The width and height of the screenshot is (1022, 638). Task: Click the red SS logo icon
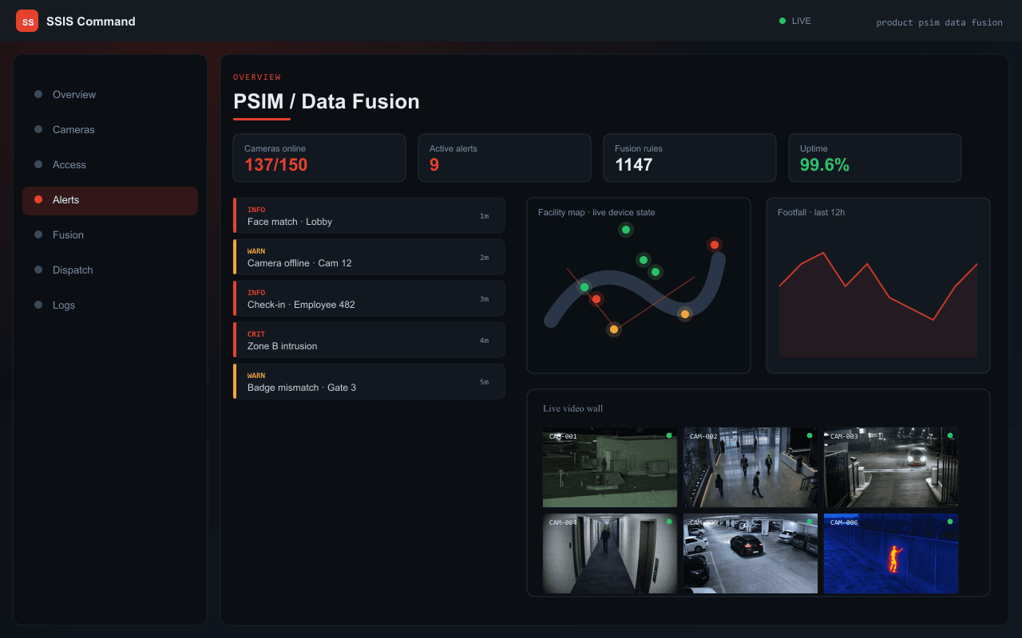pos(27,21)
